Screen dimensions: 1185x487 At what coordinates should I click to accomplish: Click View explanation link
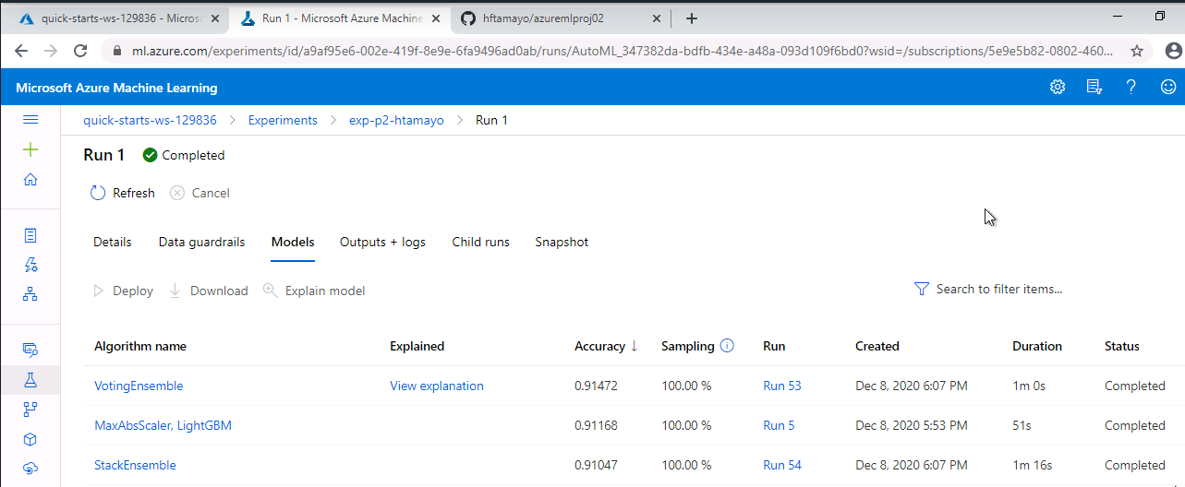[x=437, y=386]
